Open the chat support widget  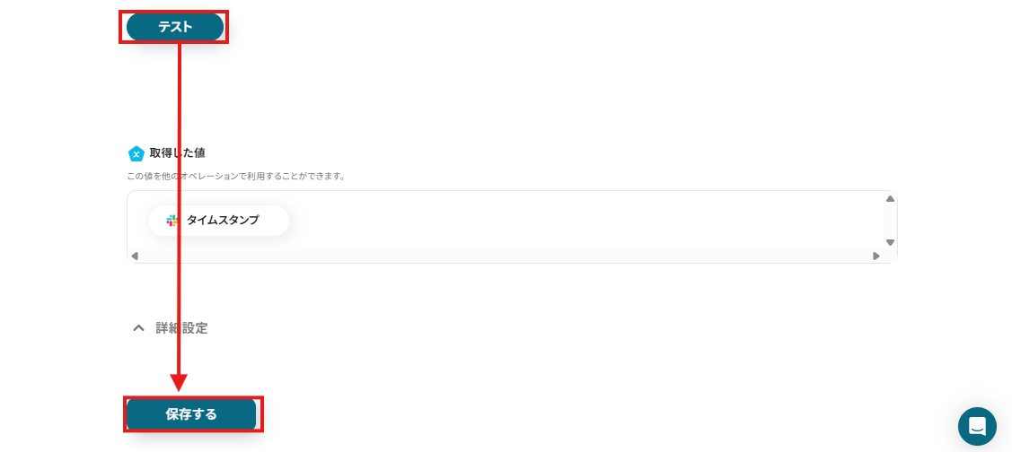(x=977, y=426)
